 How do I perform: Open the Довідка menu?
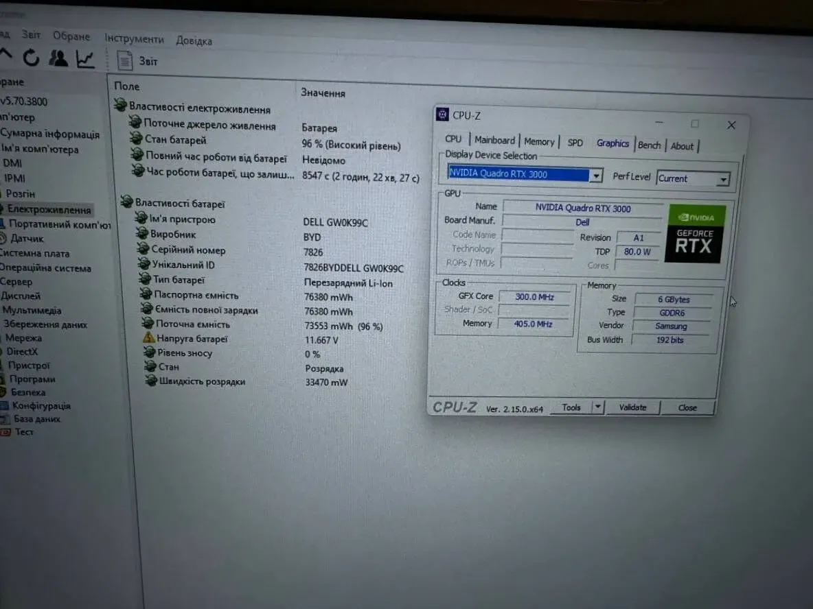[x=194, y=41]
